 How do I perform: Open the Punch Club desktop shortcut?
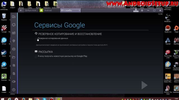pos(168,54)
